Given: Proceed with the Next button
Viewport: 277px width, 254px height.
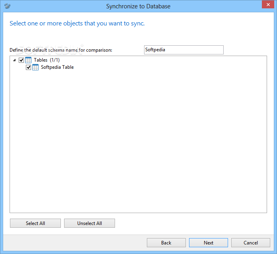Looking at the screenshot, I should click(209, 243).
